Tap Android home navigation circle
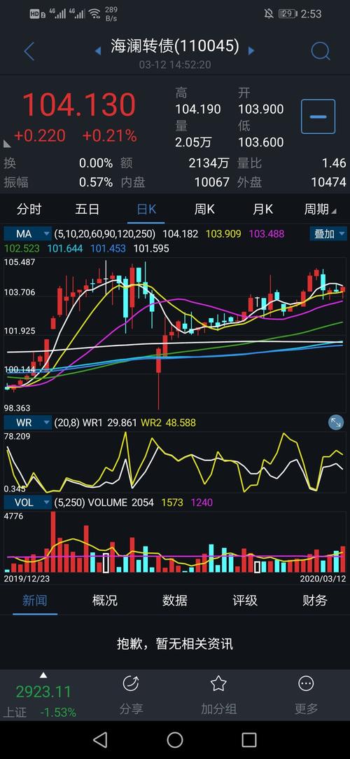Screen dimensions: 350x759 click(175, 739)
